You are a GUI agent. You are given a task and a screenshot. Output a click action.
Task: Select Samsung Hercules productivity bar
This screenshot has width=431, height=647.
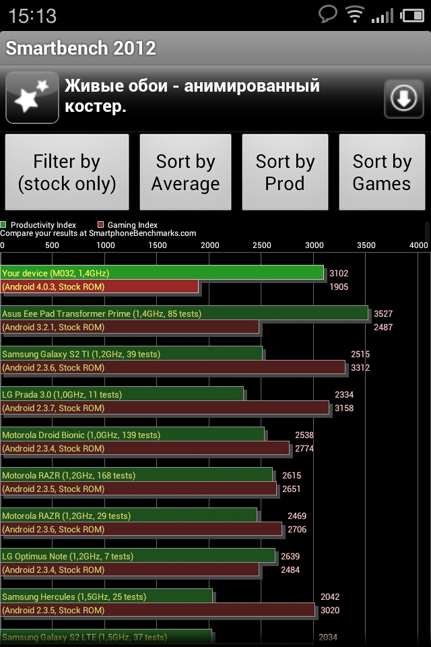(x=106, y=596)
